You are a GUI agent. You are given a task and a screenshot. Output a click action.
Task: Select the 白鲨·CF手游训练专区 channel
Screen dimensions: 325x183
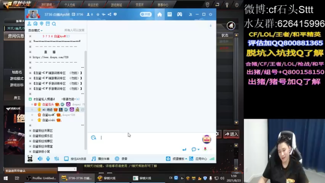(x=57, y=83)
